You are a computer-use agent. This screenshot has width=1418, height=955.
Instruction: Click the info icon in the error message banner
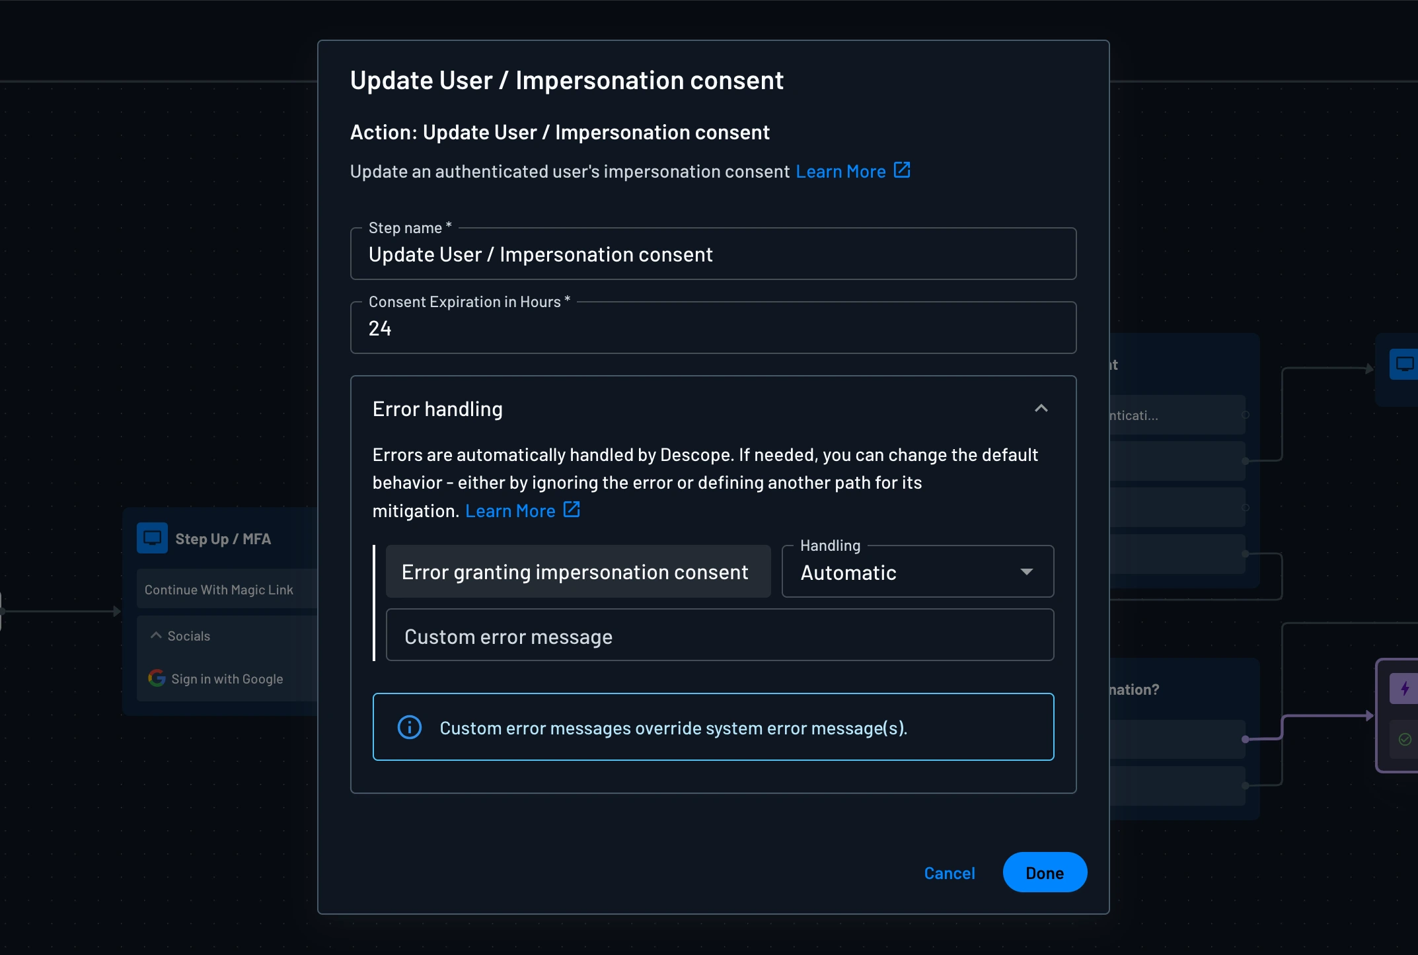[409, 727]
